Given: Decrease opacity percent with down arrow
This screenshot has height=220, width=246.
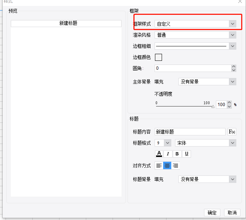Looking at the screenshot, I should (x=229, y=106).
